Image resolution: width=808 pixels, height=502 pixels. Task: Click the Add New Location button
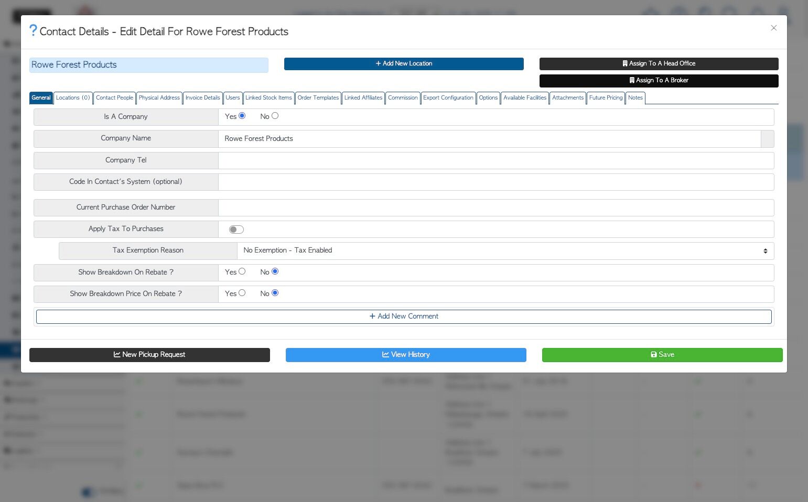[404, 63]
